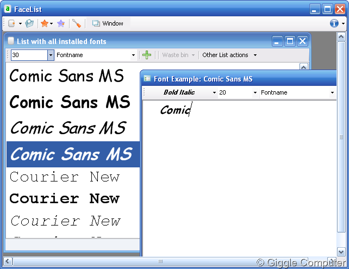Click main window vertical scroll down arrow
The height and width of the screenshot is (269, 349).
(341, 252)
